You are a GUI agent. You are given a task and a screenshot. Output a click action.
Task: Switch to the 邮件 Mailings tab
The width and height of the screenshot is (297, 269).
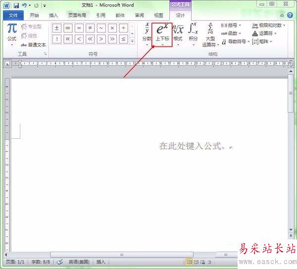[120, 15]
